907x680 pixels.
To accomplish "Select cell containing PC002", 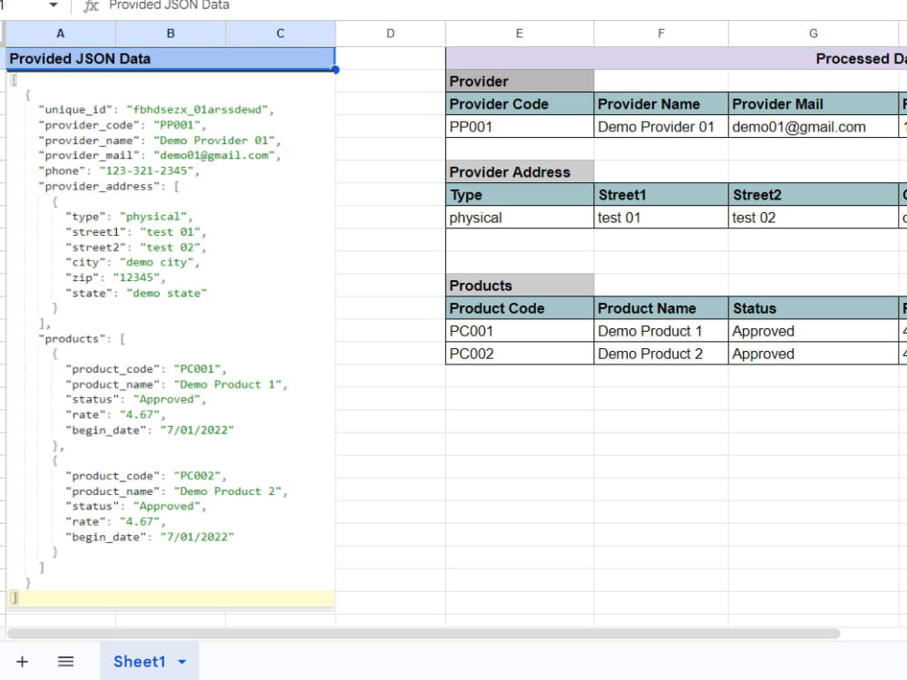I will pyautogui.click(x=520, y=354).
